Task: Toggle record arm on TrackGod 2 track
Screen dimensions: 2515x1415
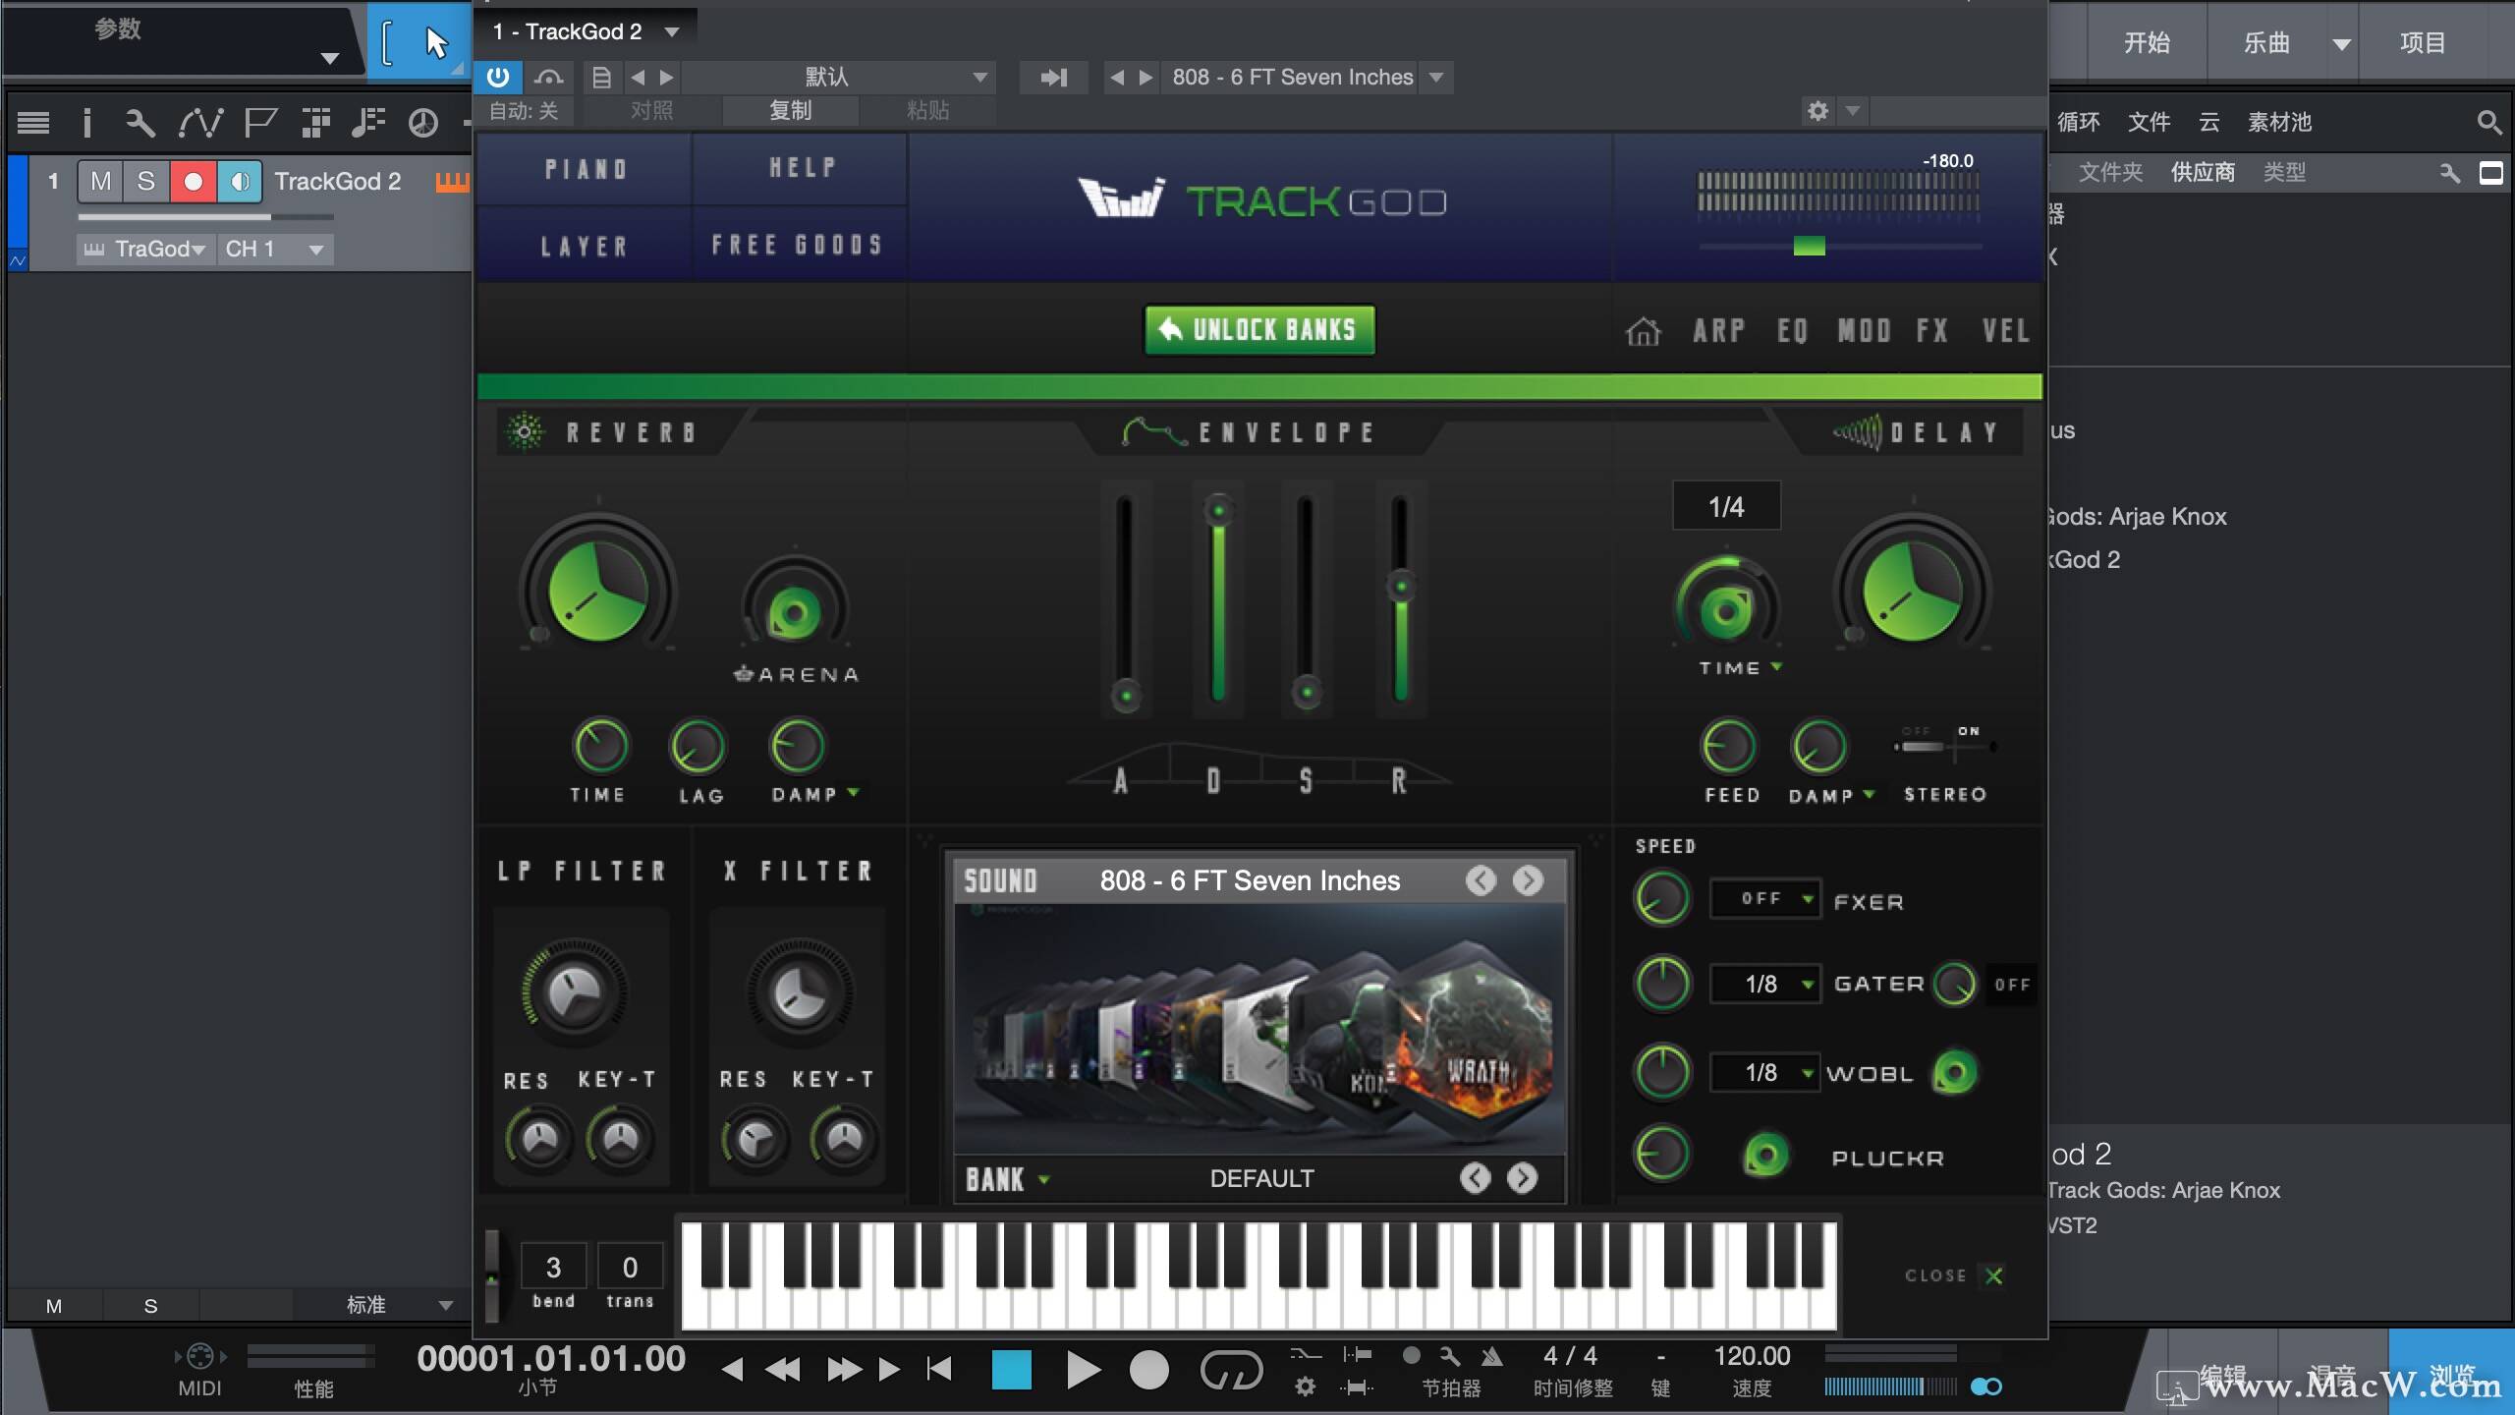Action: [x=194, y=181]
